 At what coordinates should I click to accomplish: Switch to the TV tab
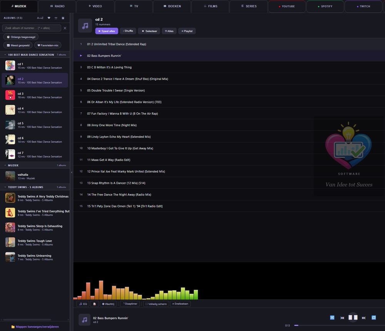pyautogui.click(x=134, y=6)
